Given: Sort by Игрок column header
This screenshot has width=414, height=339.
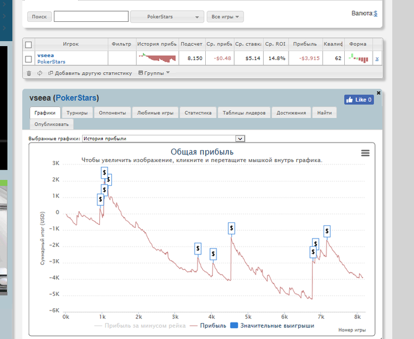Looking at the screenshot, I should [71, 44].
